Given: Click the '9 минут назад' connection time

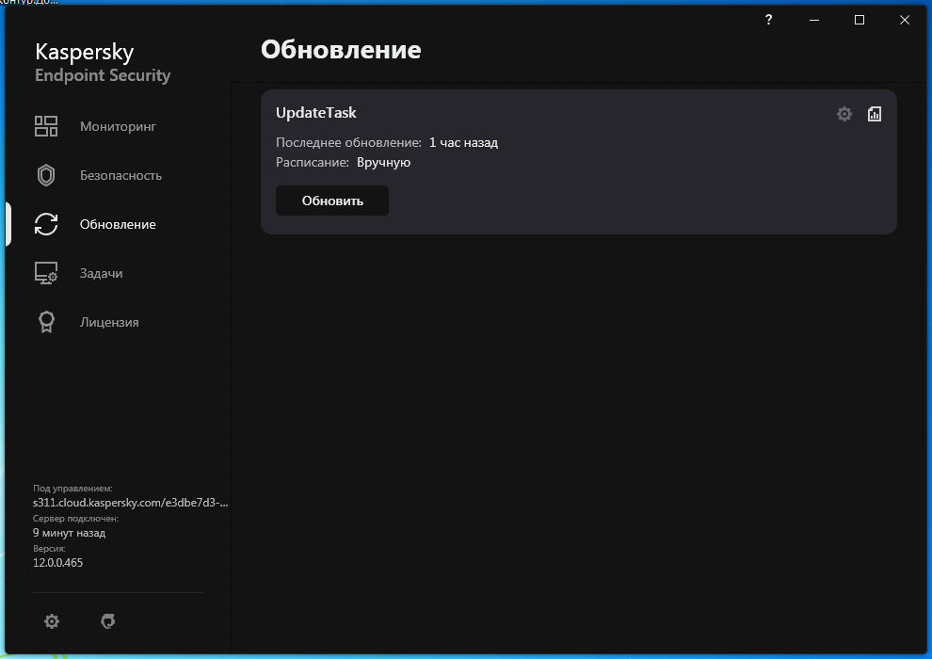Looking at the screenshot, I should coord(69,533).
